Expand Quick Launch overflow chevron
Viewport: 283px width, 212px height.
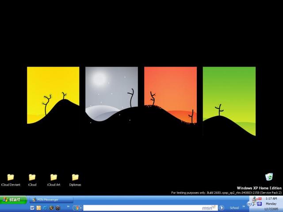coord(68,207)
